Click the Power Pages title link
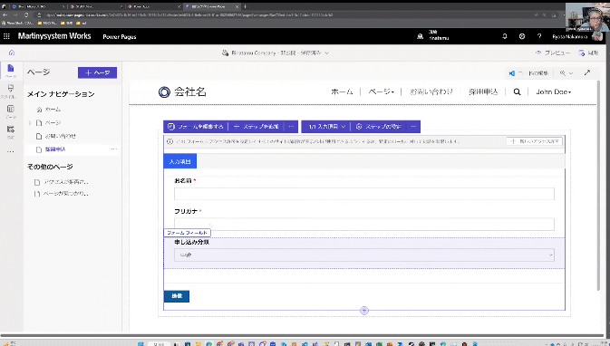This screenshot has height=346, width=610. [120, 36]
